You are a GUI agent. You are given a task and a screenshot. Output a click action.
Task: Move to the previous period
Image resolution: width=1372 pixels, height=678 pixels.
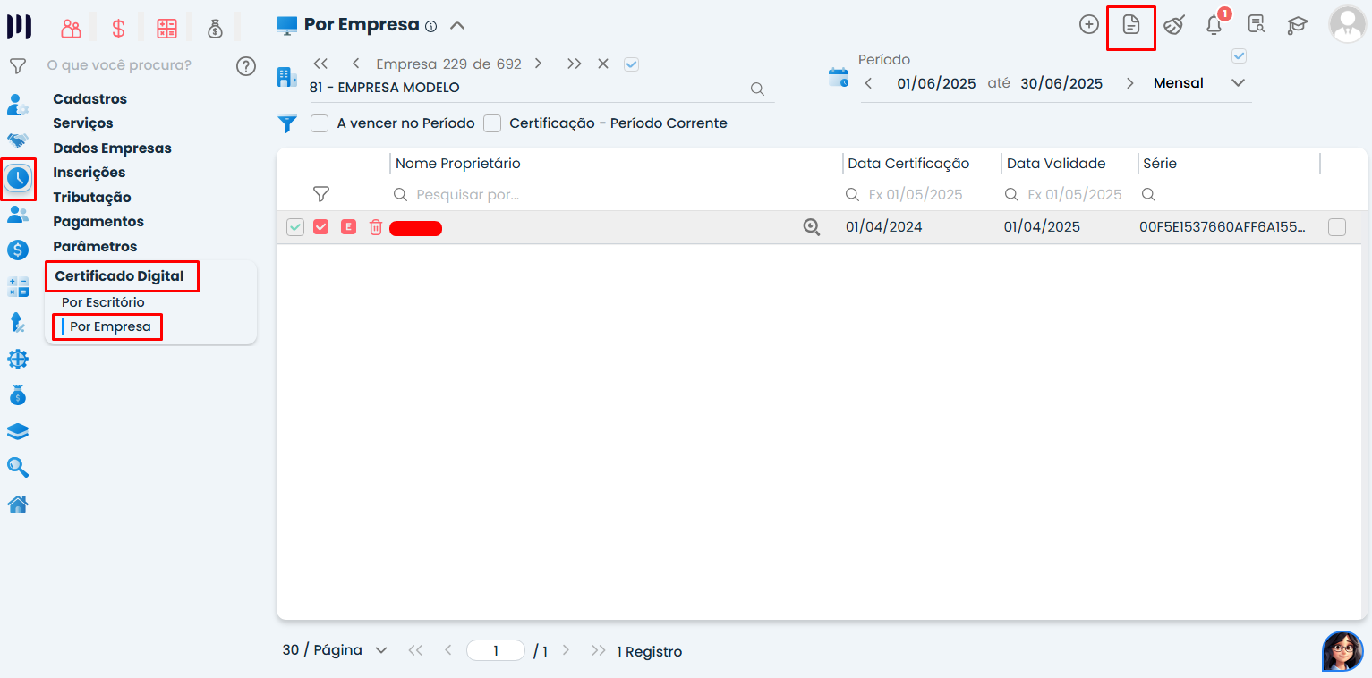click(x=868, y=83)
